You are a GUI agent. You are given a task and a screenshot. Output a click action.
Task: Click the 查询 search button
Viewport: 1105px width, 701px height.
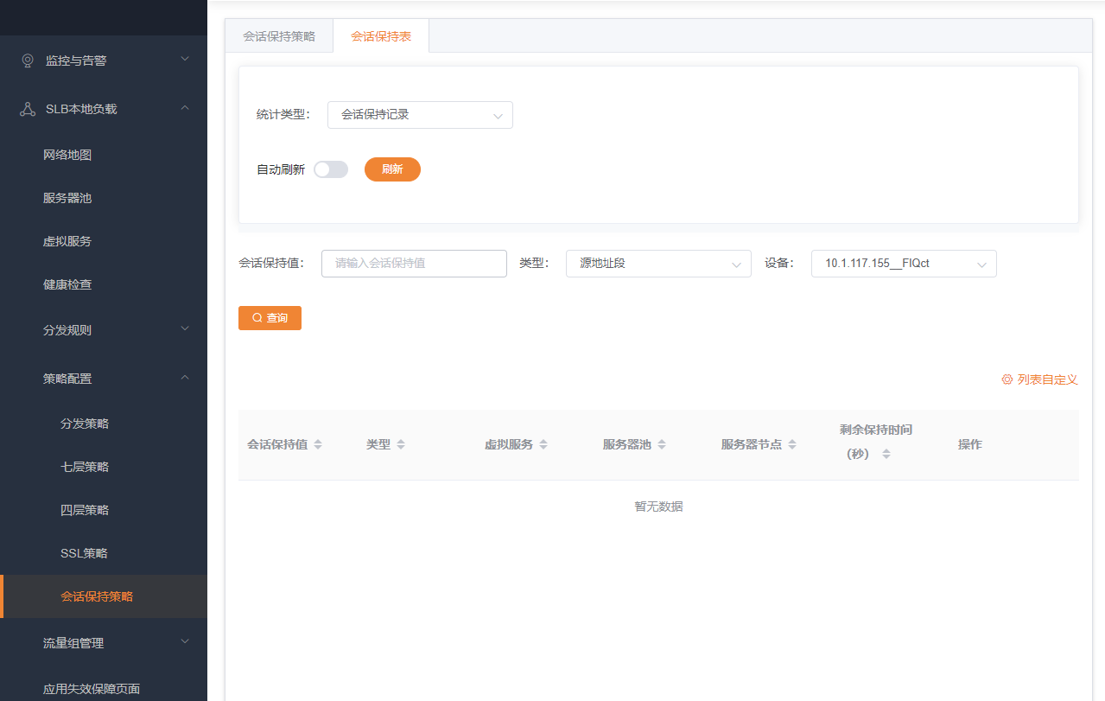pos(270,318)
